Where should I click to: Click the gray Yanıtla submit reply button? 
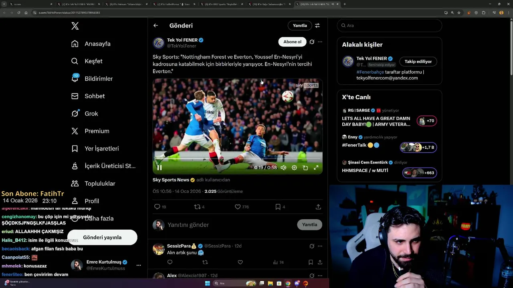pyautogui.click(x=309, y=225)
